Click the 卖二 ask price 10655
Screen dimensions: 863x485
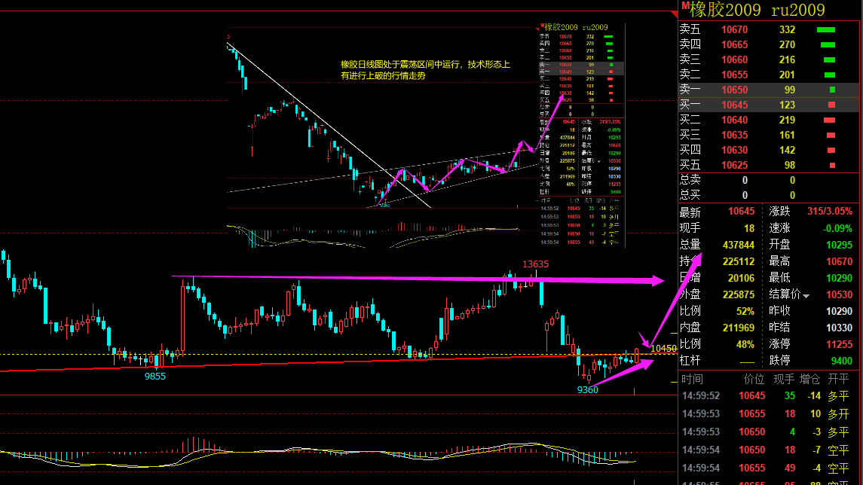point(734,75)
